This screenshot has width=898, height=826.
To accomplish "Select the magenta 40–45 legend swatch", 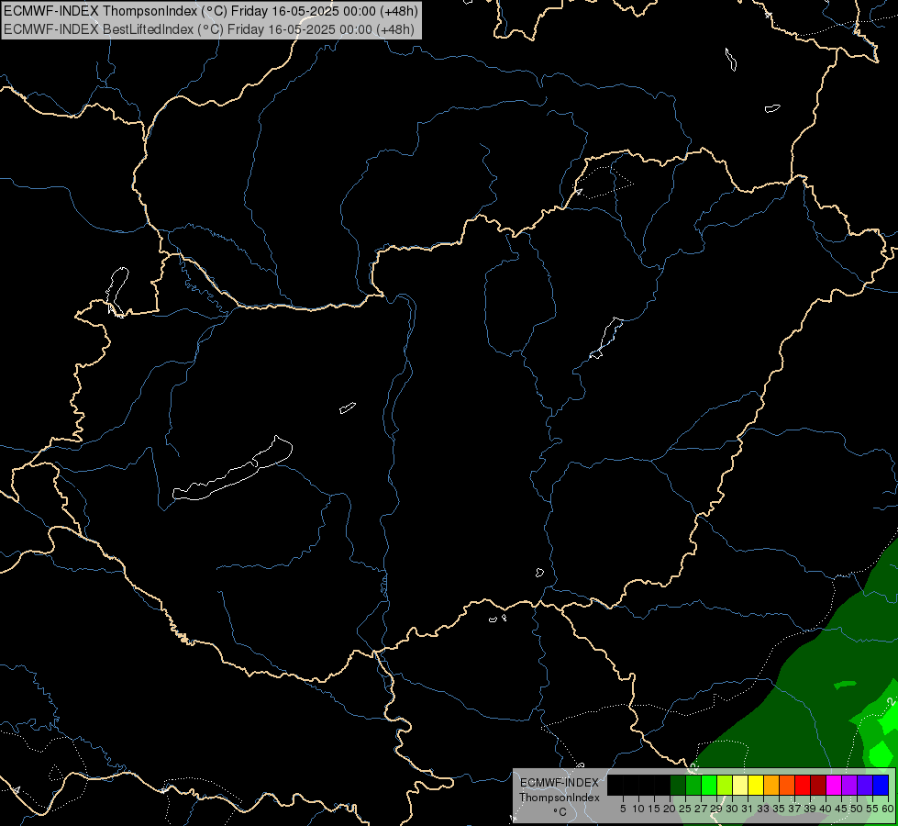I will [835, 785].
